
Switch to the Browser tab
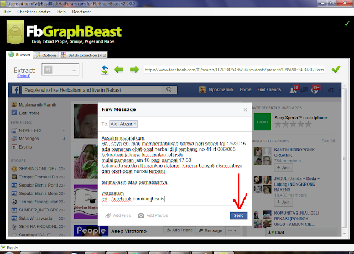[19, 55]
